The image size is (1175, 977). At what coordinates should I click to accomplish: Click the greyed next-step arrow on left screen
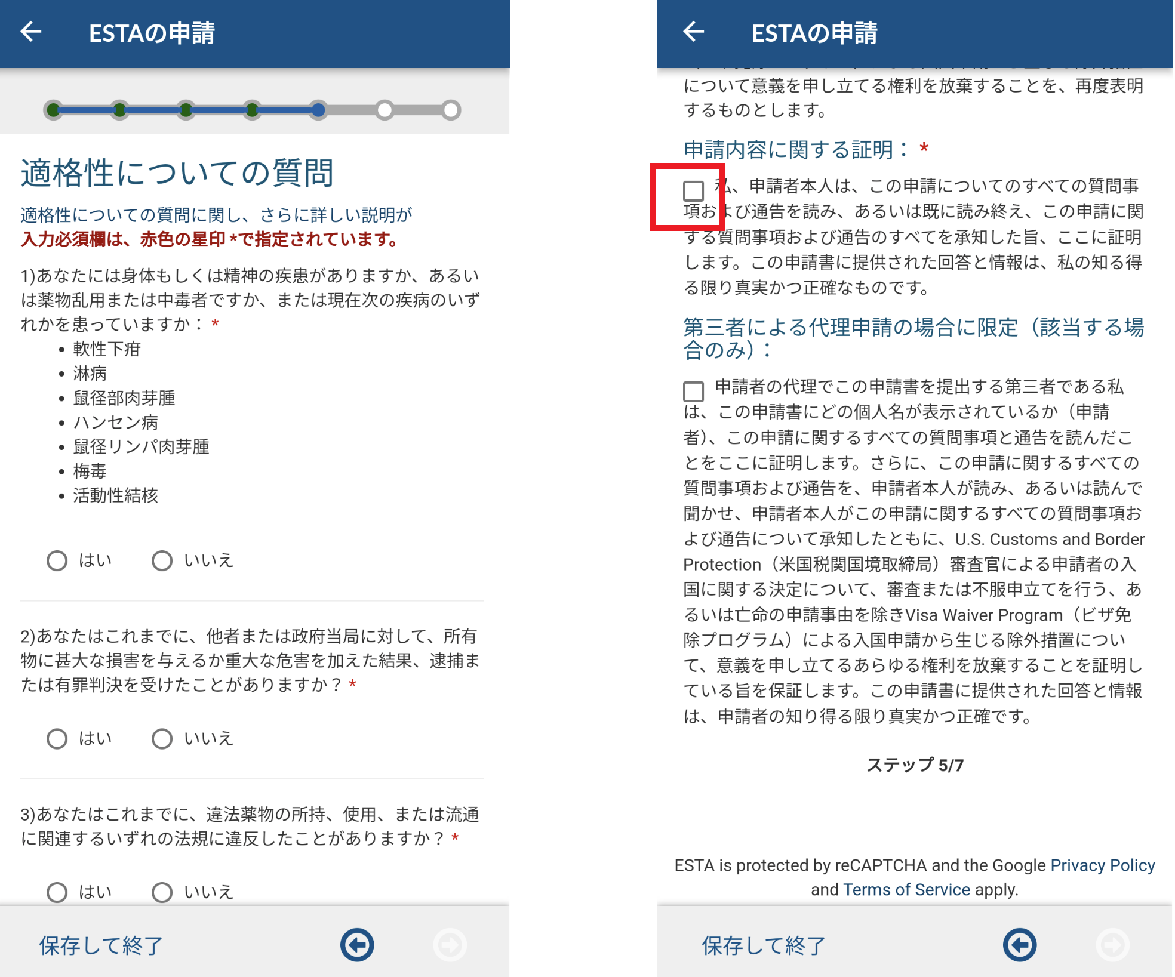[450, 945]
